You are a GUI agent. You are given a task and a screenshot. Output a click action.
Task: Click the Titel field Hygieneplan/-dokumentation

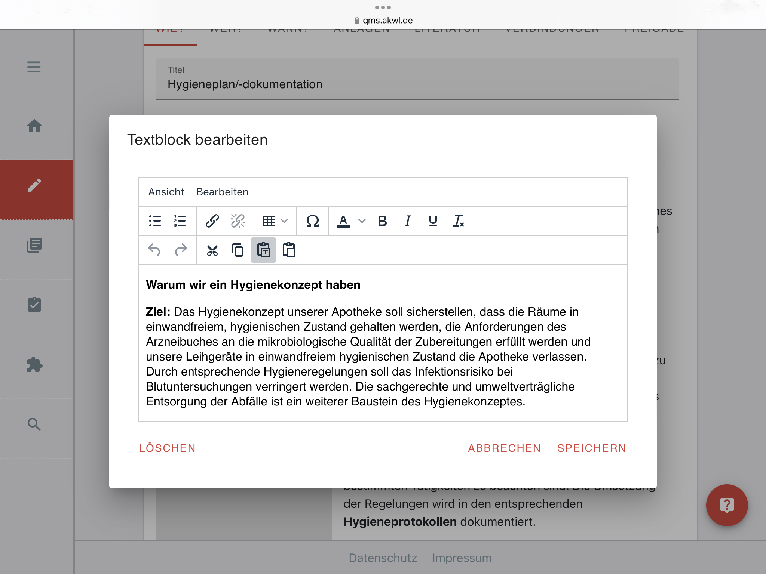tap(417, 79)
